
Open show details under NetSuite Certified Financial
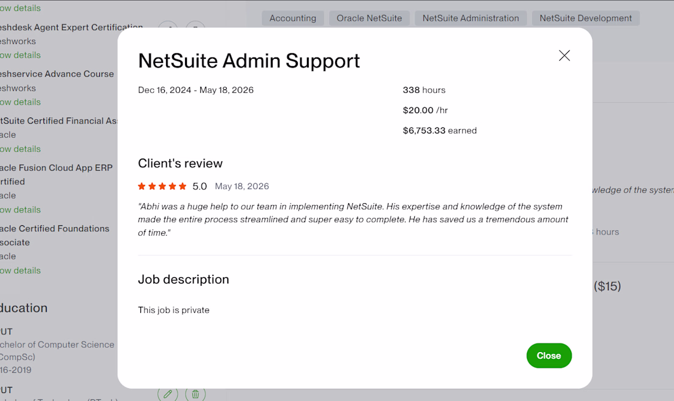pyautogui.click(x=20, y=149)
